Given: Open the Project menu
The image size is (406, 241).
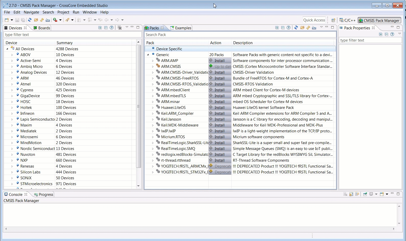Looking at the screenshot, I should point(63,12).
